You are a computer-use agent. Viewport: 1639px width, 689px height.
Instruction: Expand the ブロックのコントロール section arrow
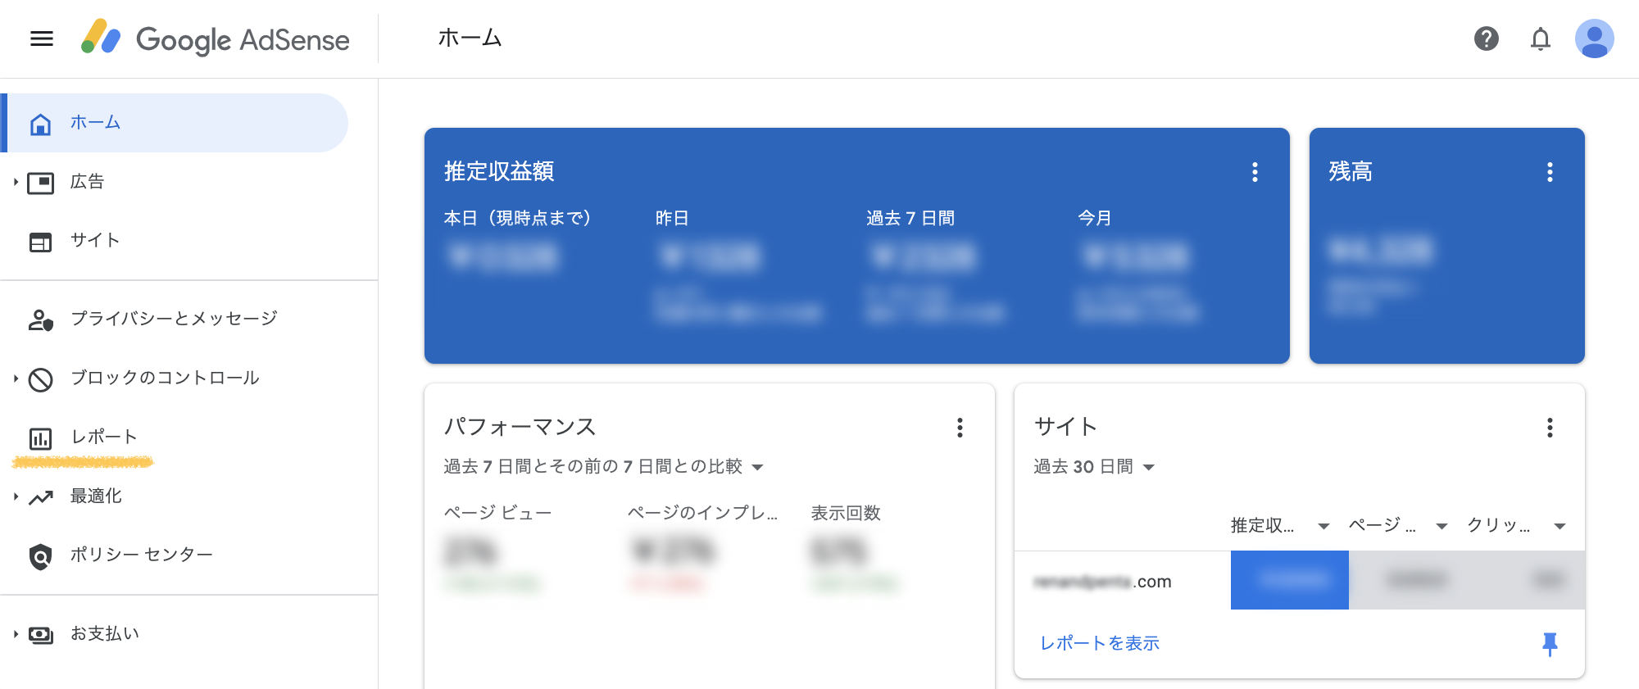coord(16,378)
